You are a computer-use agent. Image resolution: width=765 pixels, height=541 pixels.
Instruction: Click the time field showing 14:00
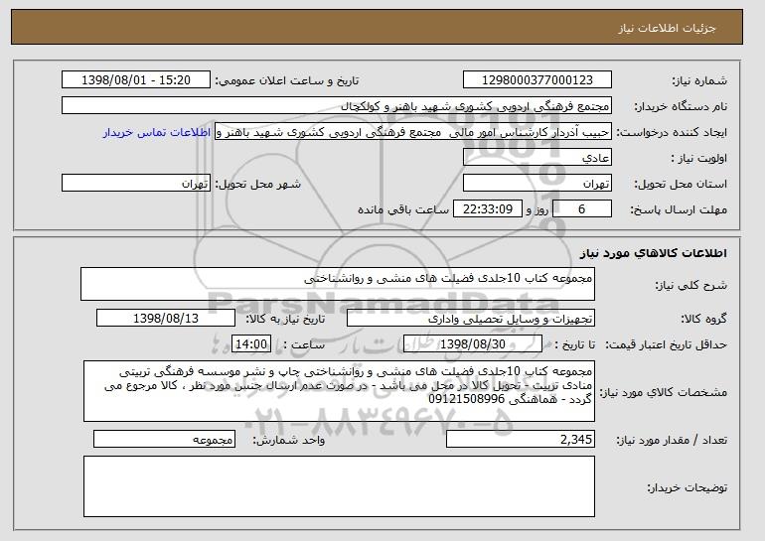point(250,344)
